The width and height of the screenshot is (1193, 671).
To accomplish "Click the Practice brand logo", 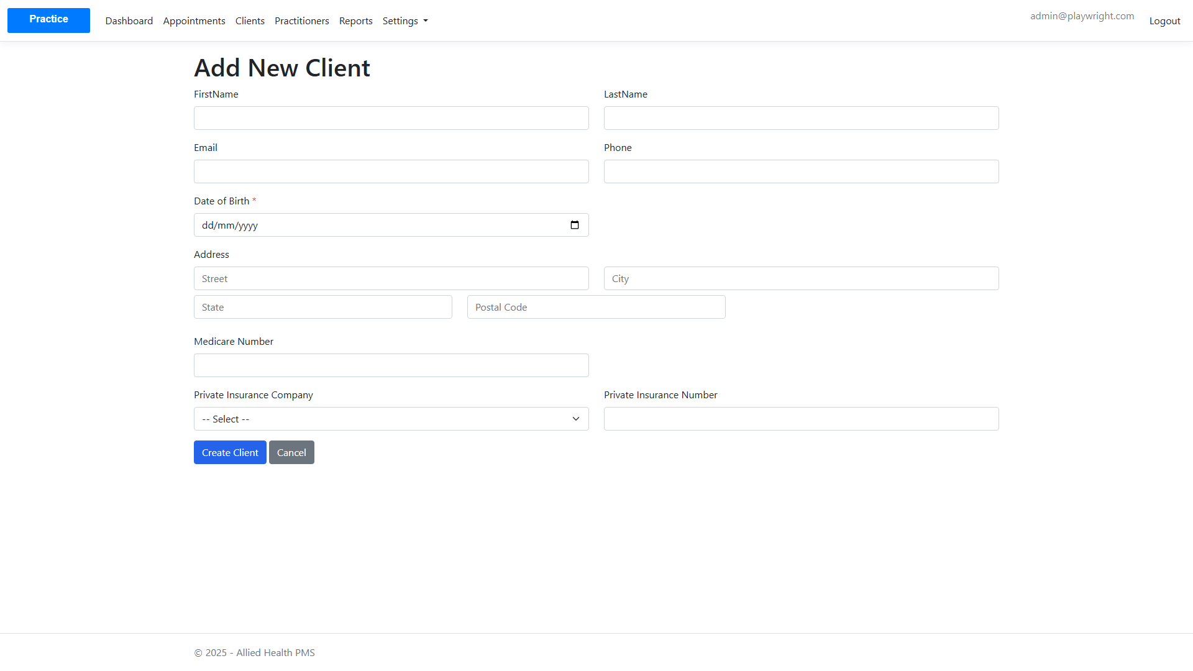I will [x=48, y=20].
